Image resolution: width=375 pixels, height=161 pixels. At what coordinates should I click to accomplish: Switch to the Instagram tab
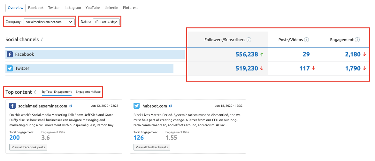click(x=73, y=8)
